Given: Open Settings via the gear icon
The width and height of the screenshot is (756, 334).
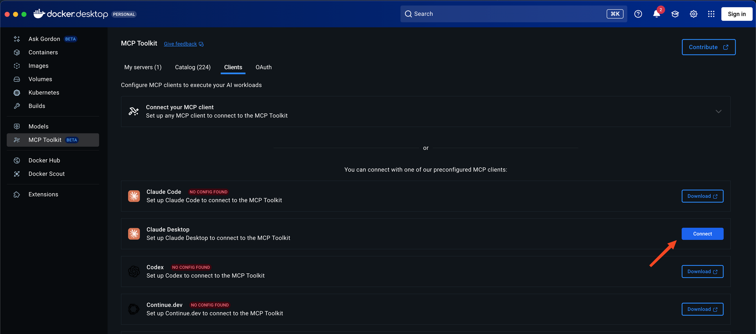Looking at the screenshot, I should click(693, 14).
